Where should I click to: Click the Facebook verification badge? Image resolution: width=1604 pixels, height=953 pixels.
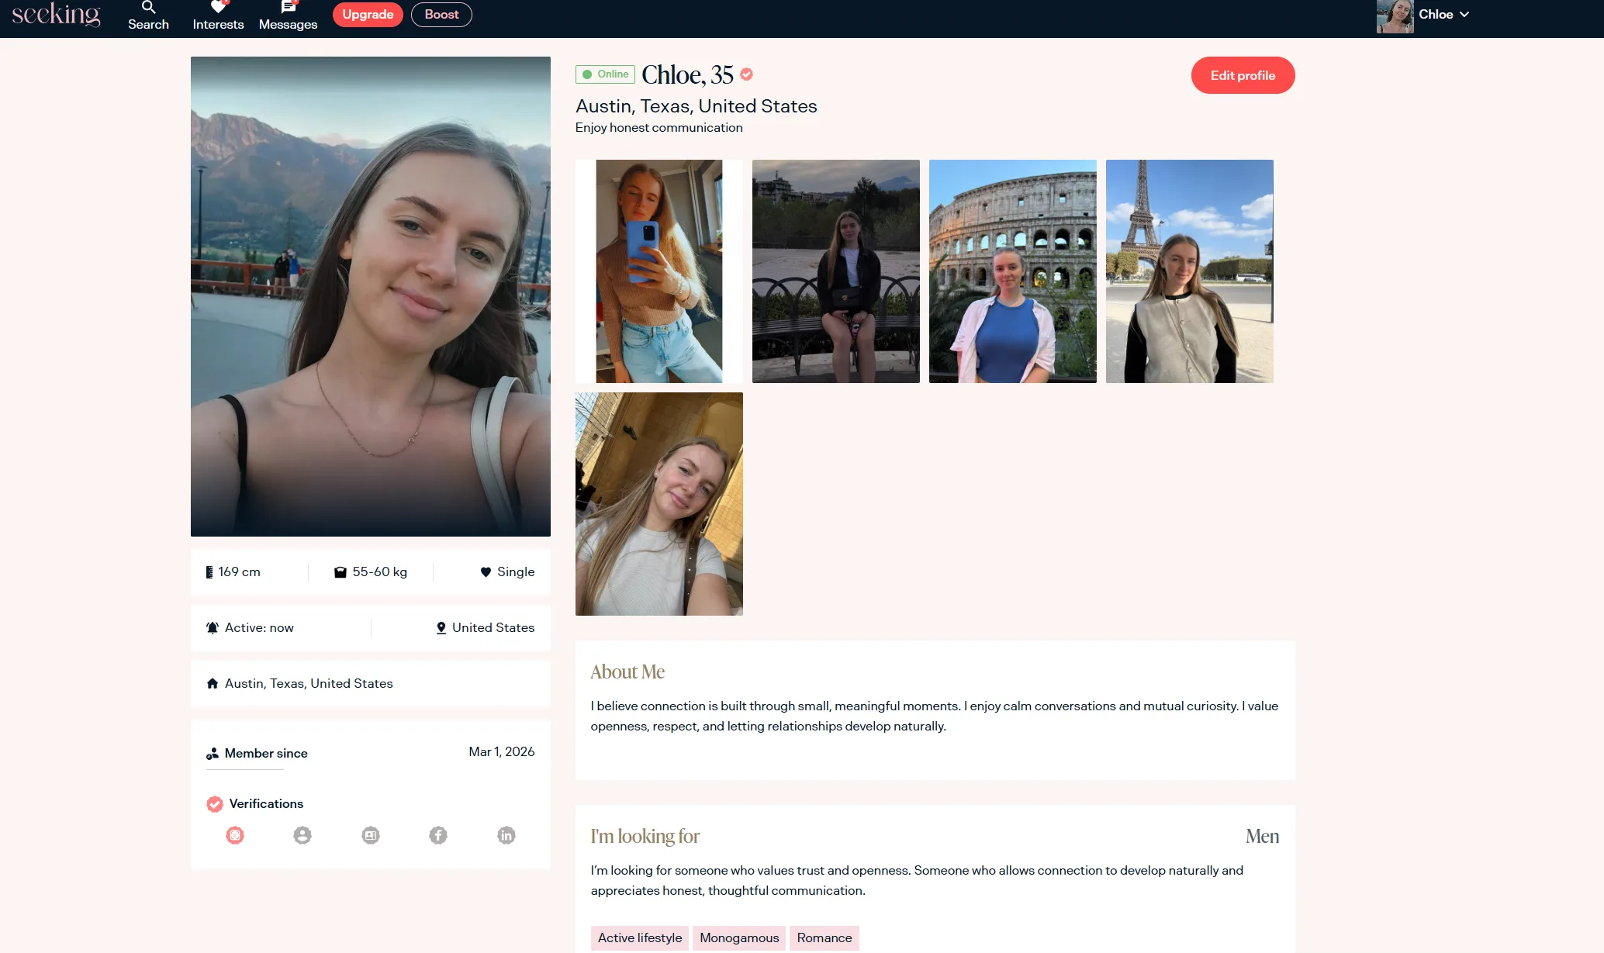438,835
